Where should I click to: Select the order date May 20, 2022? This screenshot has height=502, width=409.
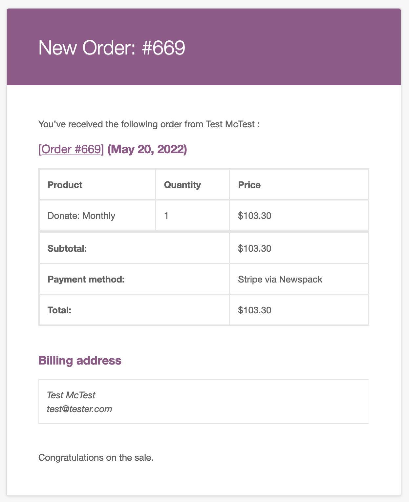147,149
